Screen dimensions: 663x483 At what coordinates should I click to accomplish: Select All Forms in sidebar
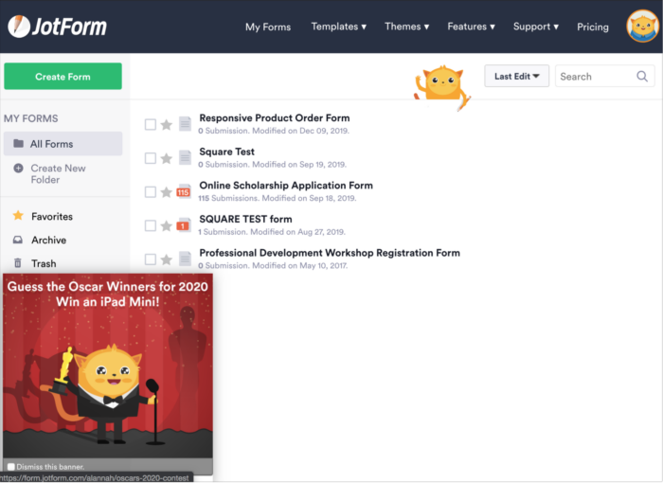pos(63,143)
